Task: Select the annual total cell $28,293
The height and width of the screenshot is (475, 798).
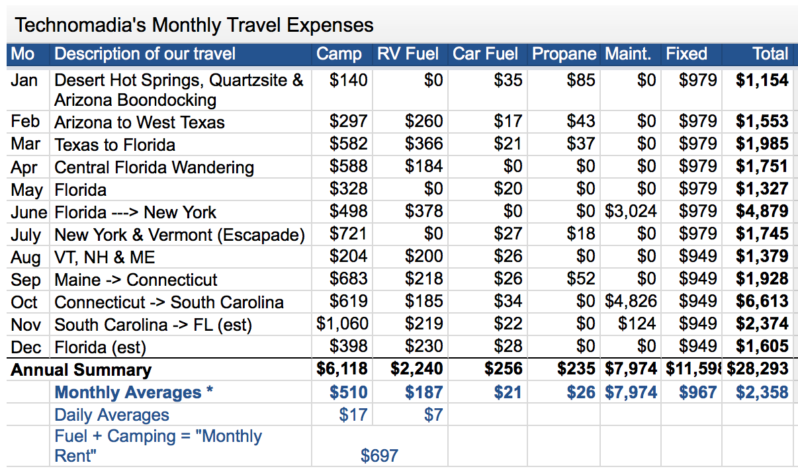Action: click(x=758, y=369)
